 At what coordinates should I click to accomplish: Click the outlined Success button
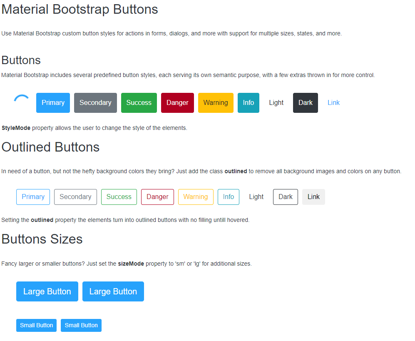[119, 197]
